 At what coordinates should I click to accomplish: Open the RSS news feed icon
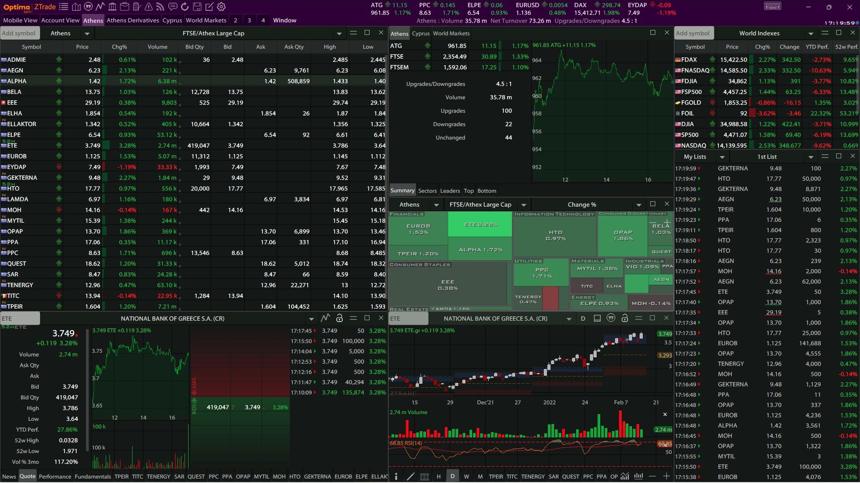(161, 7)
